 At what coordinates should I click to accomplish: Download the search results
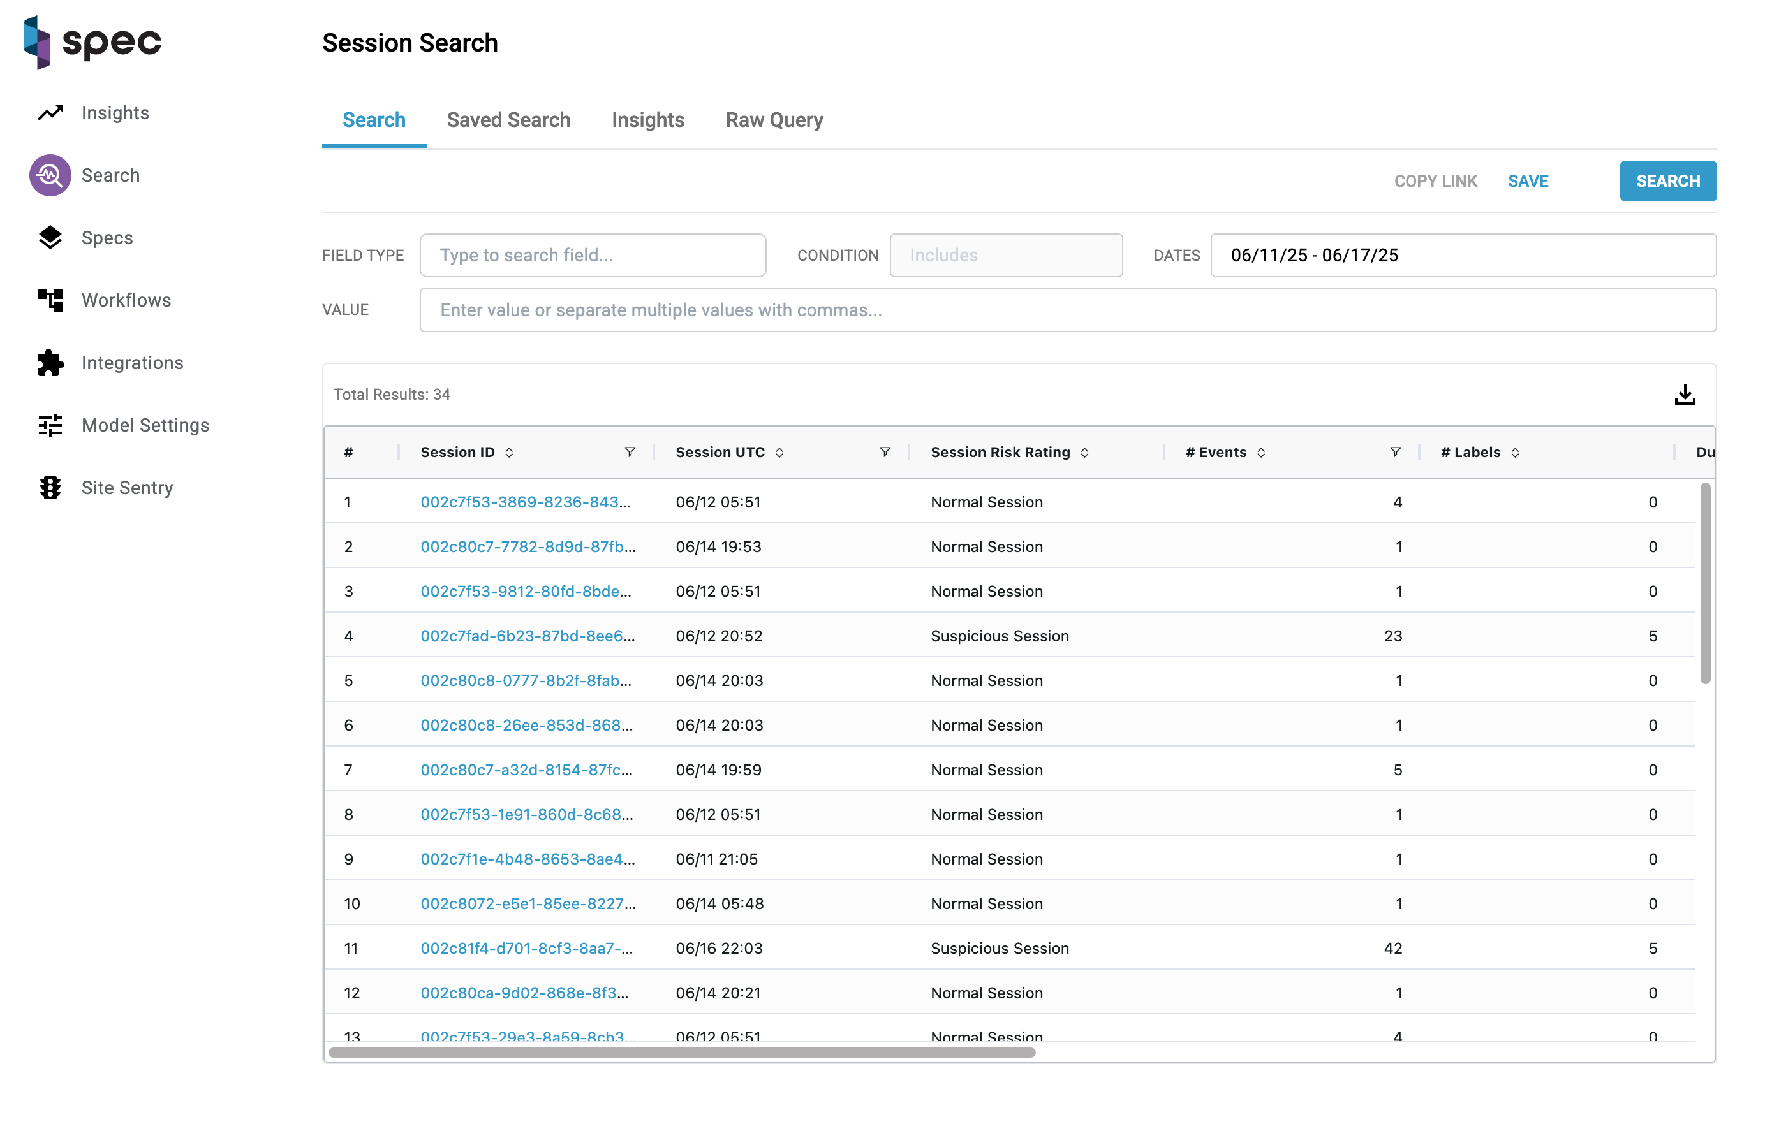pyautogui.click(x=1685, y=394)
